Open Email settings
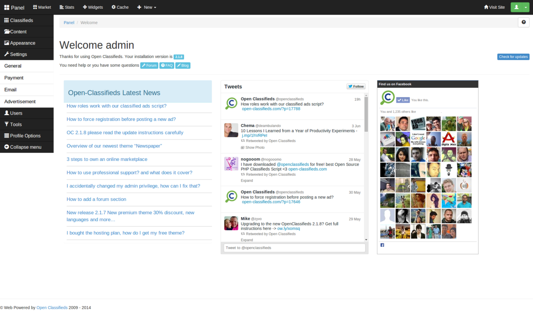This screenshot has width=533, height=325. pyautogui.click(x=27, y=90)
